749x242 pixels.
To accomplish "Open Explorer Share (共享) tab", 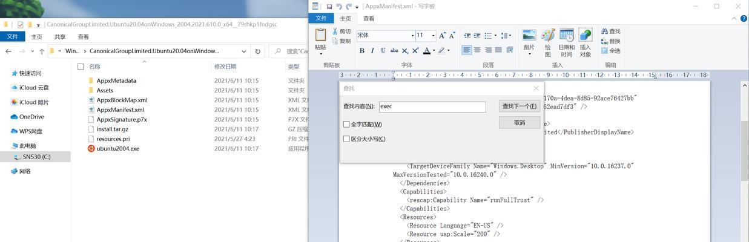I will [x=59, y=37].
